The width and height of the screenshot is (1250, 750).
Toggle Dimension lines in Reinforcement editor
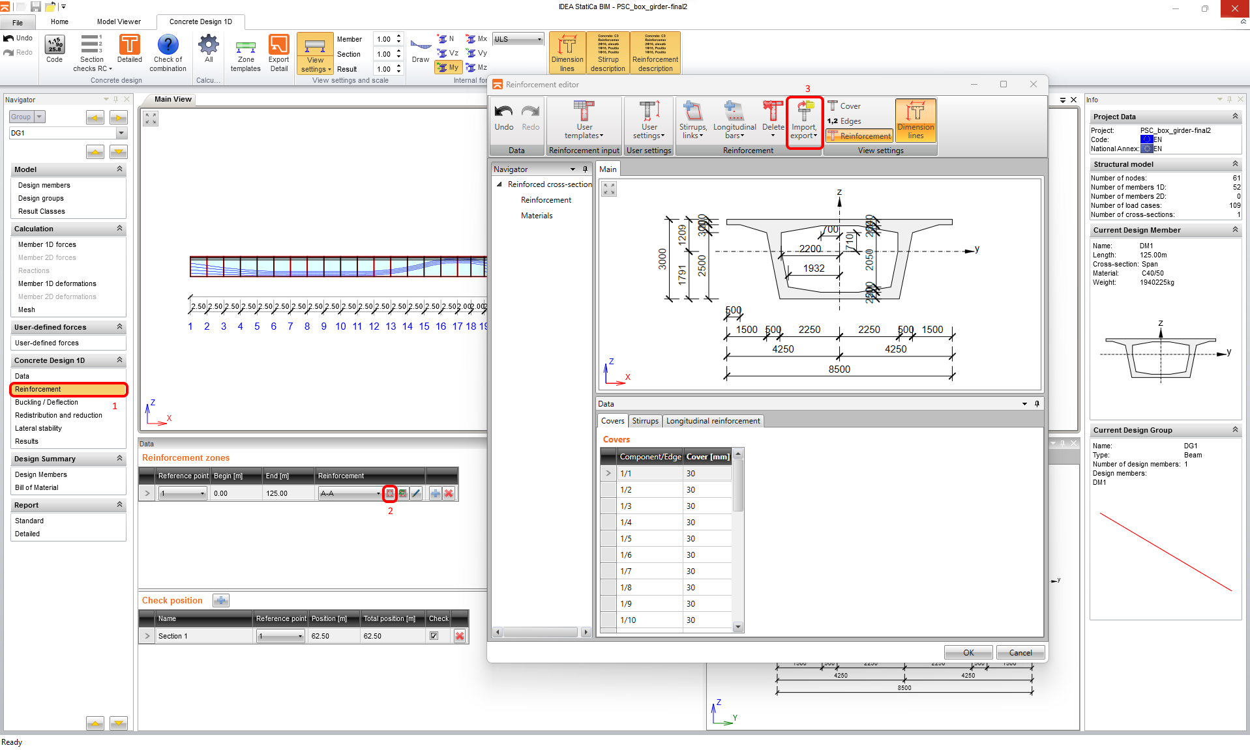[915, 120]
